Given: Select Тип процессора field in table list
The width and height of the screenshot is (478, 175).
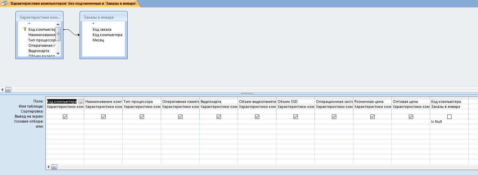Looking at the screenshot, I should 42,40.
